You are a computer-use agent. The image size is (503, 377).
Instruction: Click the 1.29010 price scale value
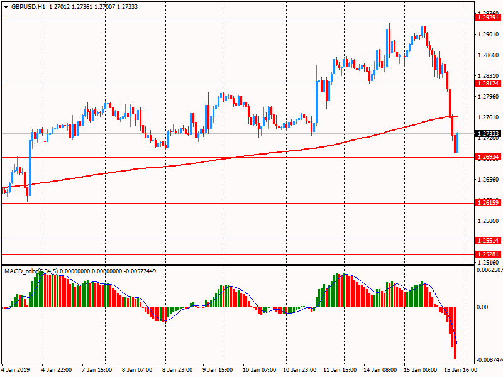487,35
